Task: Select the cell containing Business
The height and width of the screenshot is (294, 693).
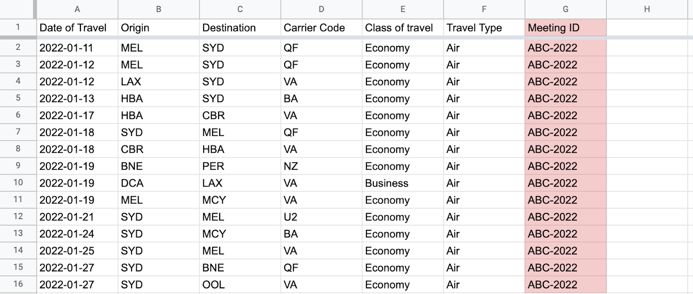Action: (x=403, y=183)
